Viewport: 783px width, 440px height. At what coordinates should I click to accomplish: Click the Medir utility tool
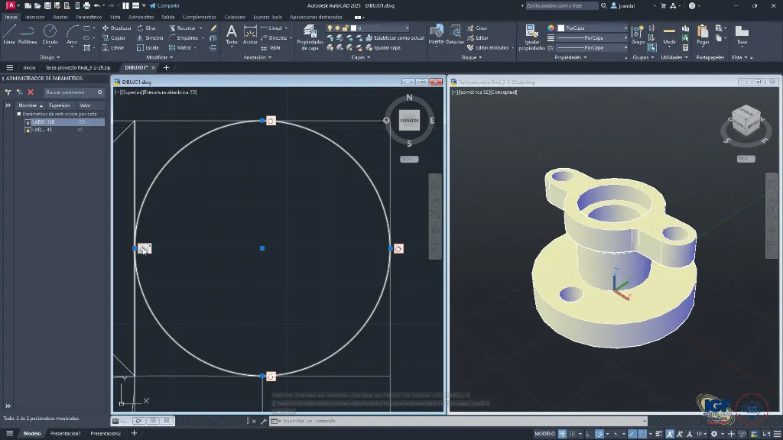coord(669,34)
